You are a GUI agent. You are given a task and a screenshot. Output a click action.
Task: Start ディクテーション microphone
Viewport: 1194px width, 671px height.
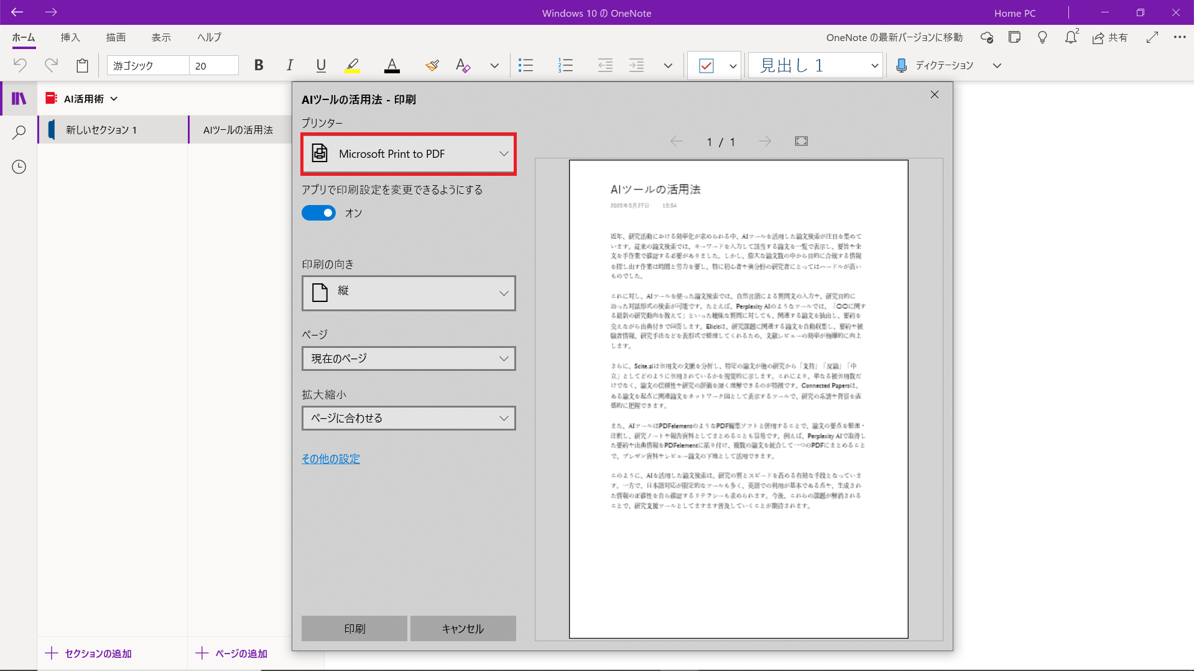pyautogui.click(x=933, y=65)
